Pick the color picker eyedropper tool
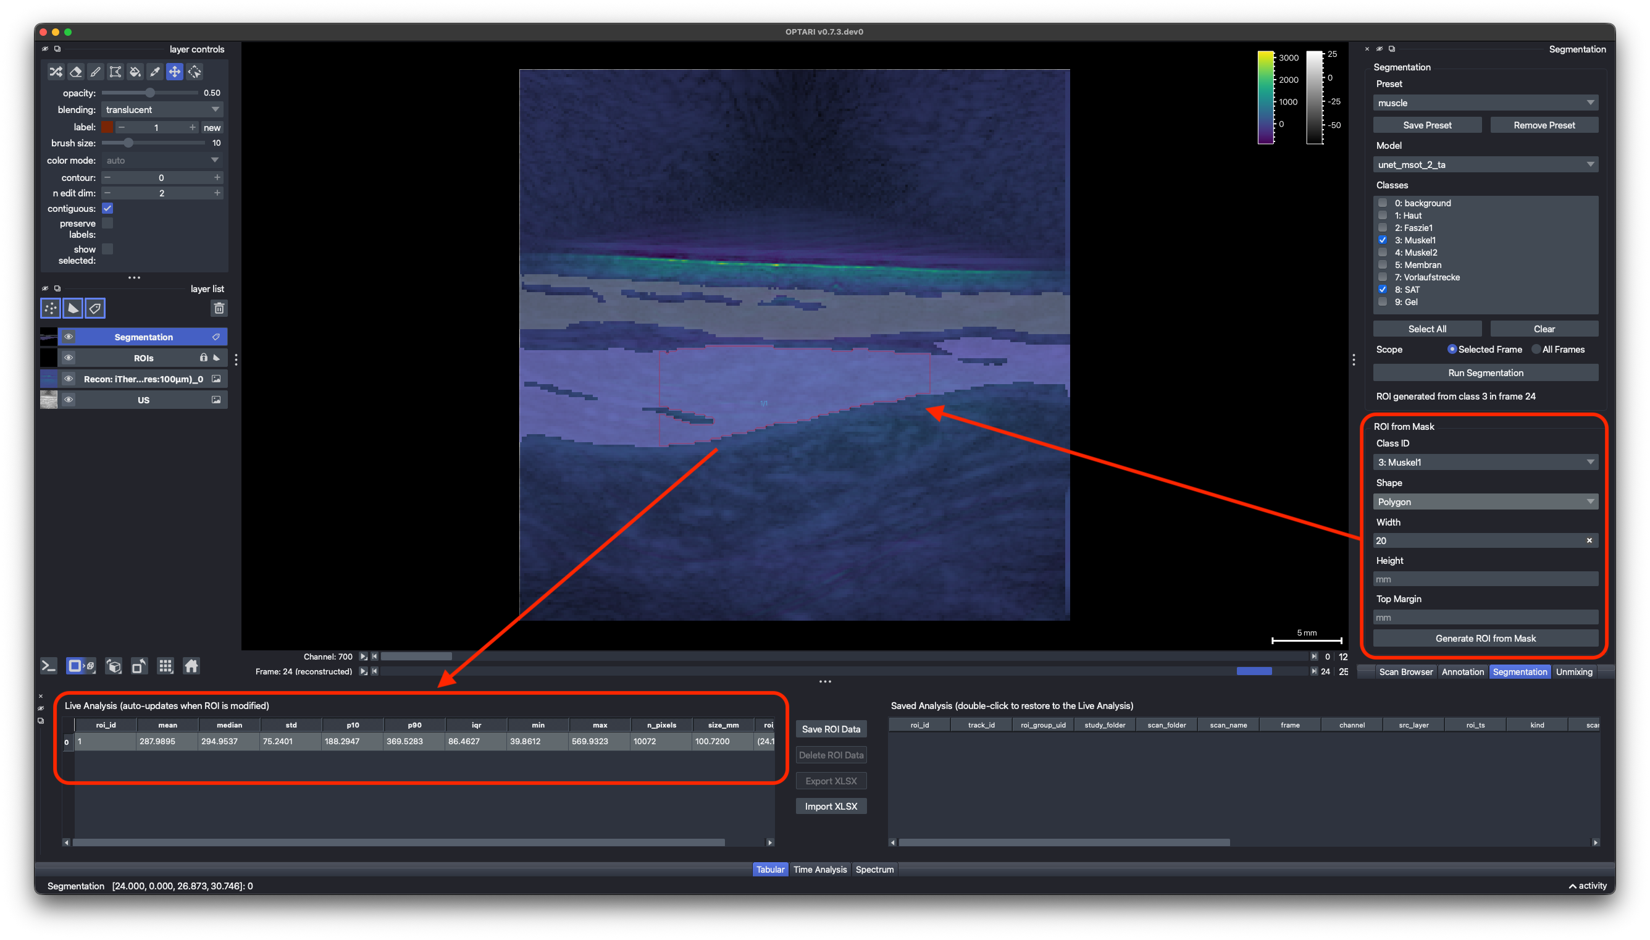 (155, 72)
